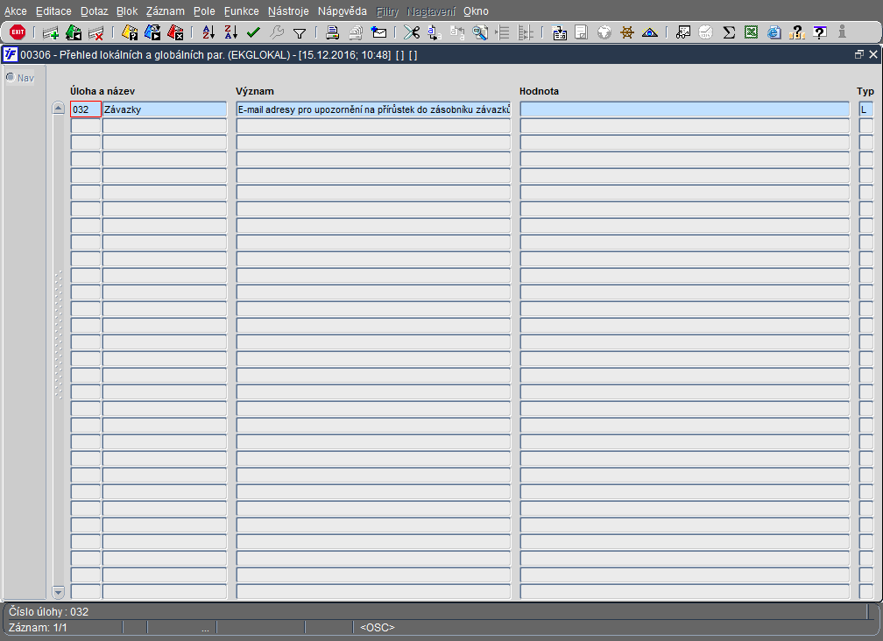Click the gray info 'i' icon
883x641 pixels.
tap(842, 32)
